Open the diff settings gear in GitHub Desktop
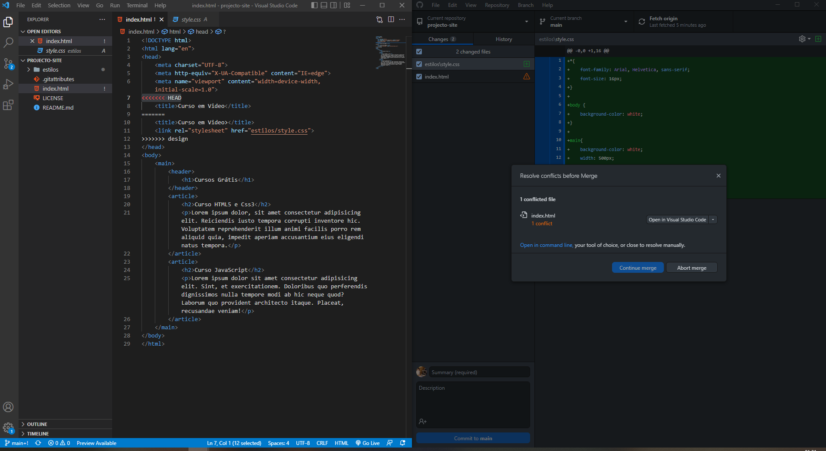This screenshot has width=826, height=451. tap(803, 39)
